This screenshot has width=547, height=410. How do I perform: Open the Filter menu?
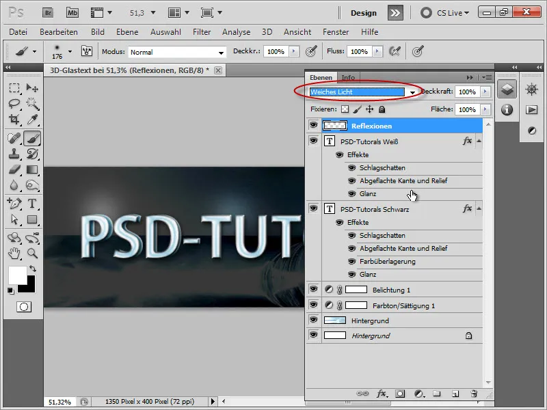(x=202, y=32)
